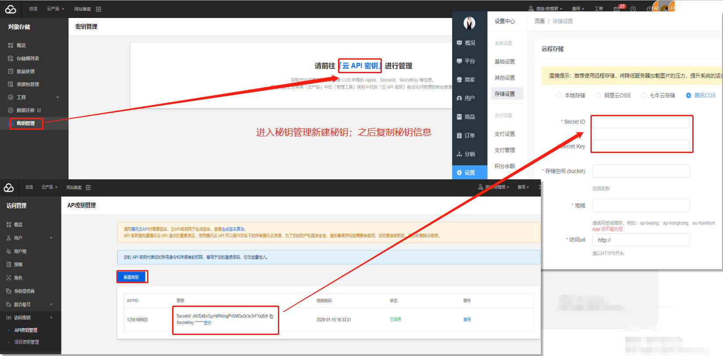This screenshot has width=723, height=356.
Task: Click plus icon beside 网站备案 in top window
Action: (x=98, y=9)
